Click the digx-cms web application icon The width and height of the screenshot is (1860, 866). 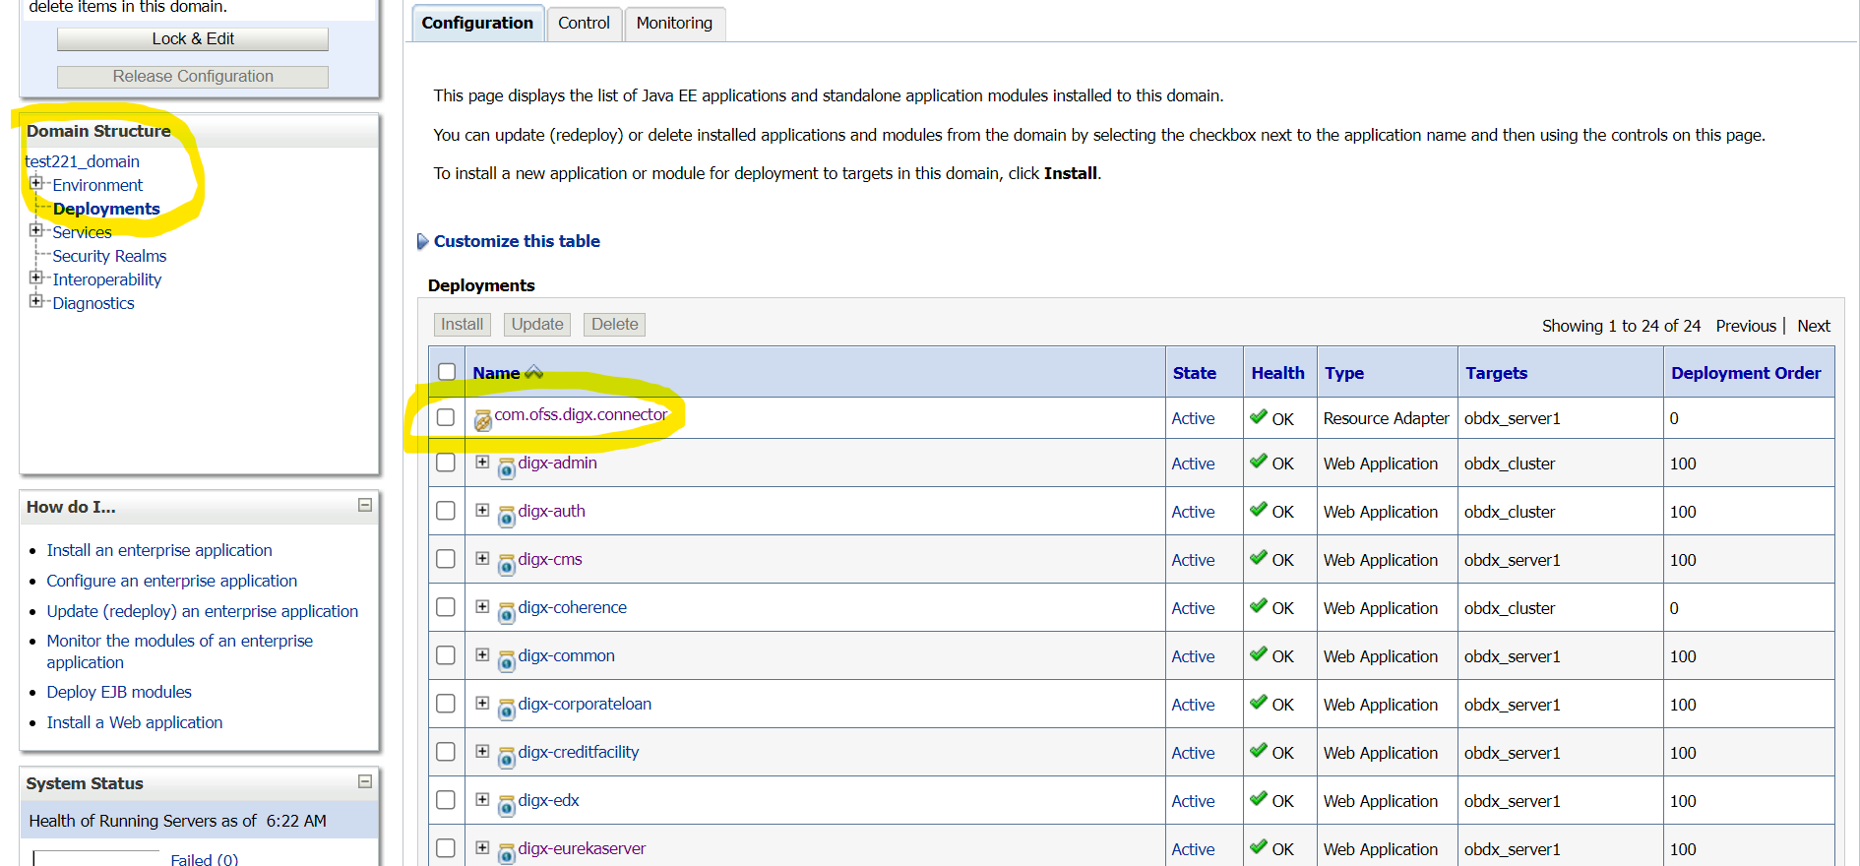507,565
